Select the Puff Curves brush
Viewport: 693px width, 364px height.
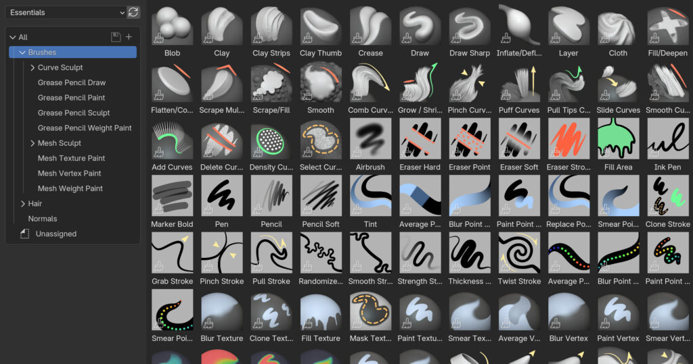point(519,82)
